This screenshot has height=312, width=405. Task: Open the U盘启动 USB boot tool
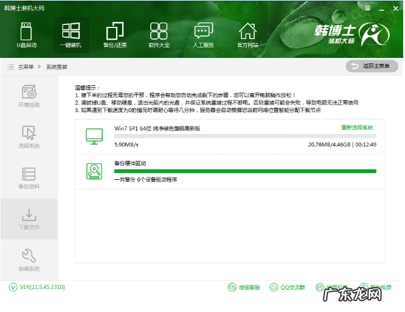click(x=26, y=35)
